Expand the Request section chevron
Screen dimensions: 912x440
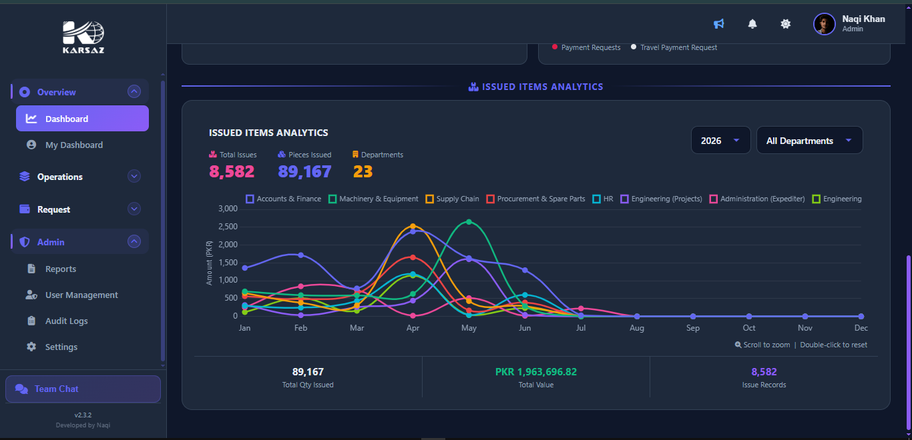click(x=134, y=209)
